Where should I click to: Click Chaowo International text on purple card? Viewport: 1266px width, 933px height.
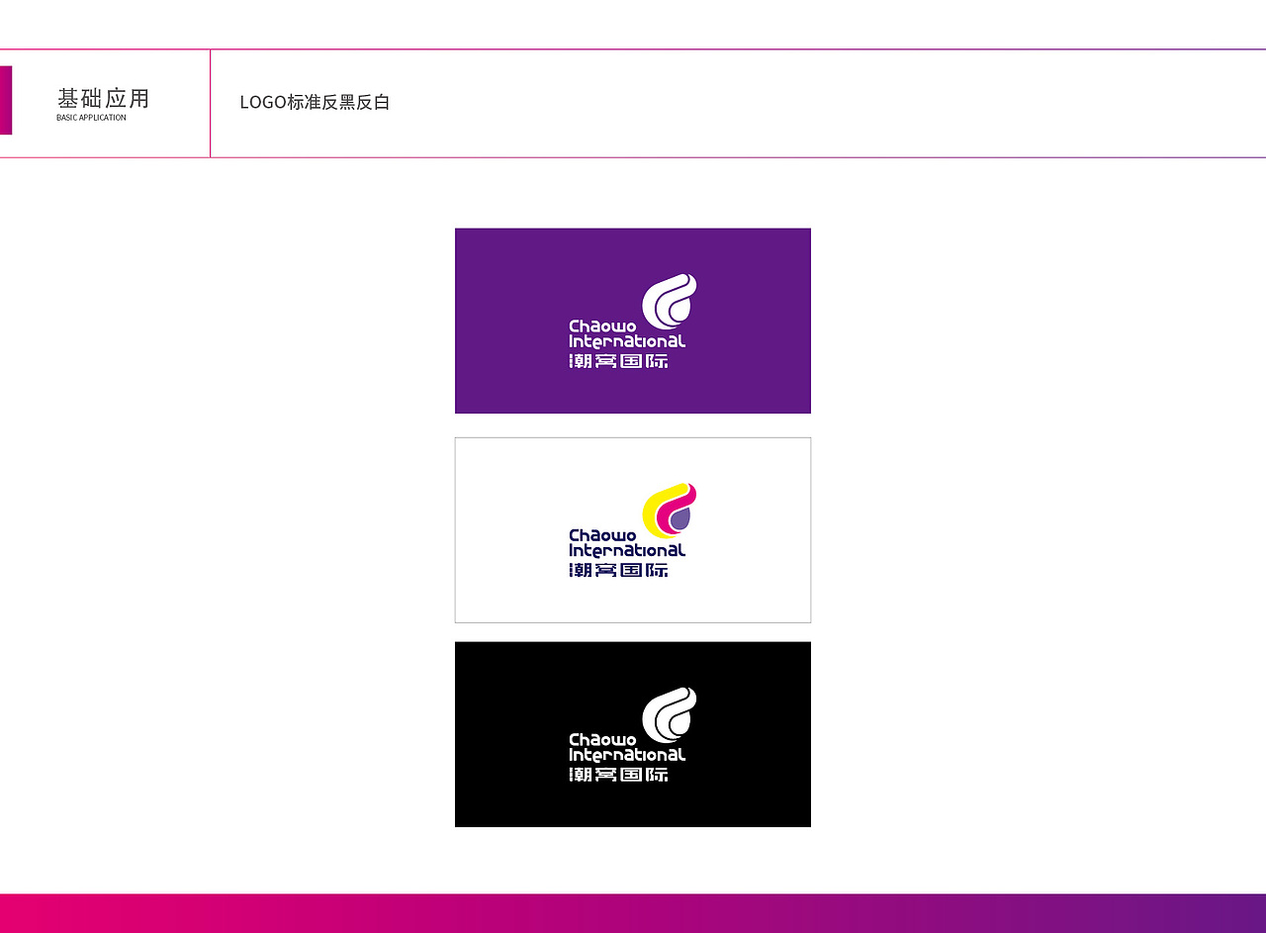click(x=627, y=333)
